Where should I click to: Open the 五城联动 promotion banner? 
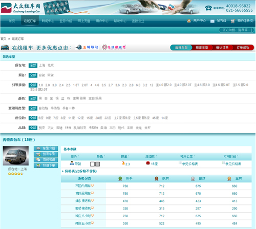click(87, 47)
